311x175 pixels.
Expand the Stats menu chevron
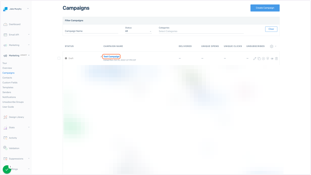[x=29, y=127]
